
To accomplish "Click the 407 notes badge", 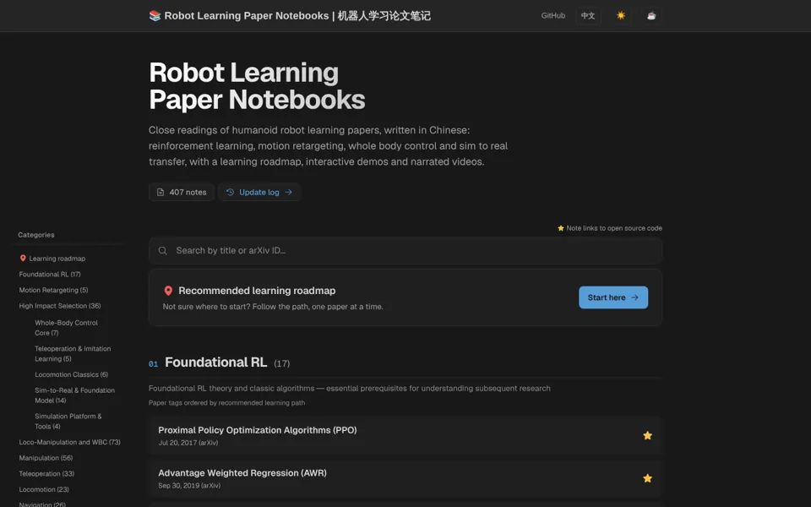I will (182, 192).
